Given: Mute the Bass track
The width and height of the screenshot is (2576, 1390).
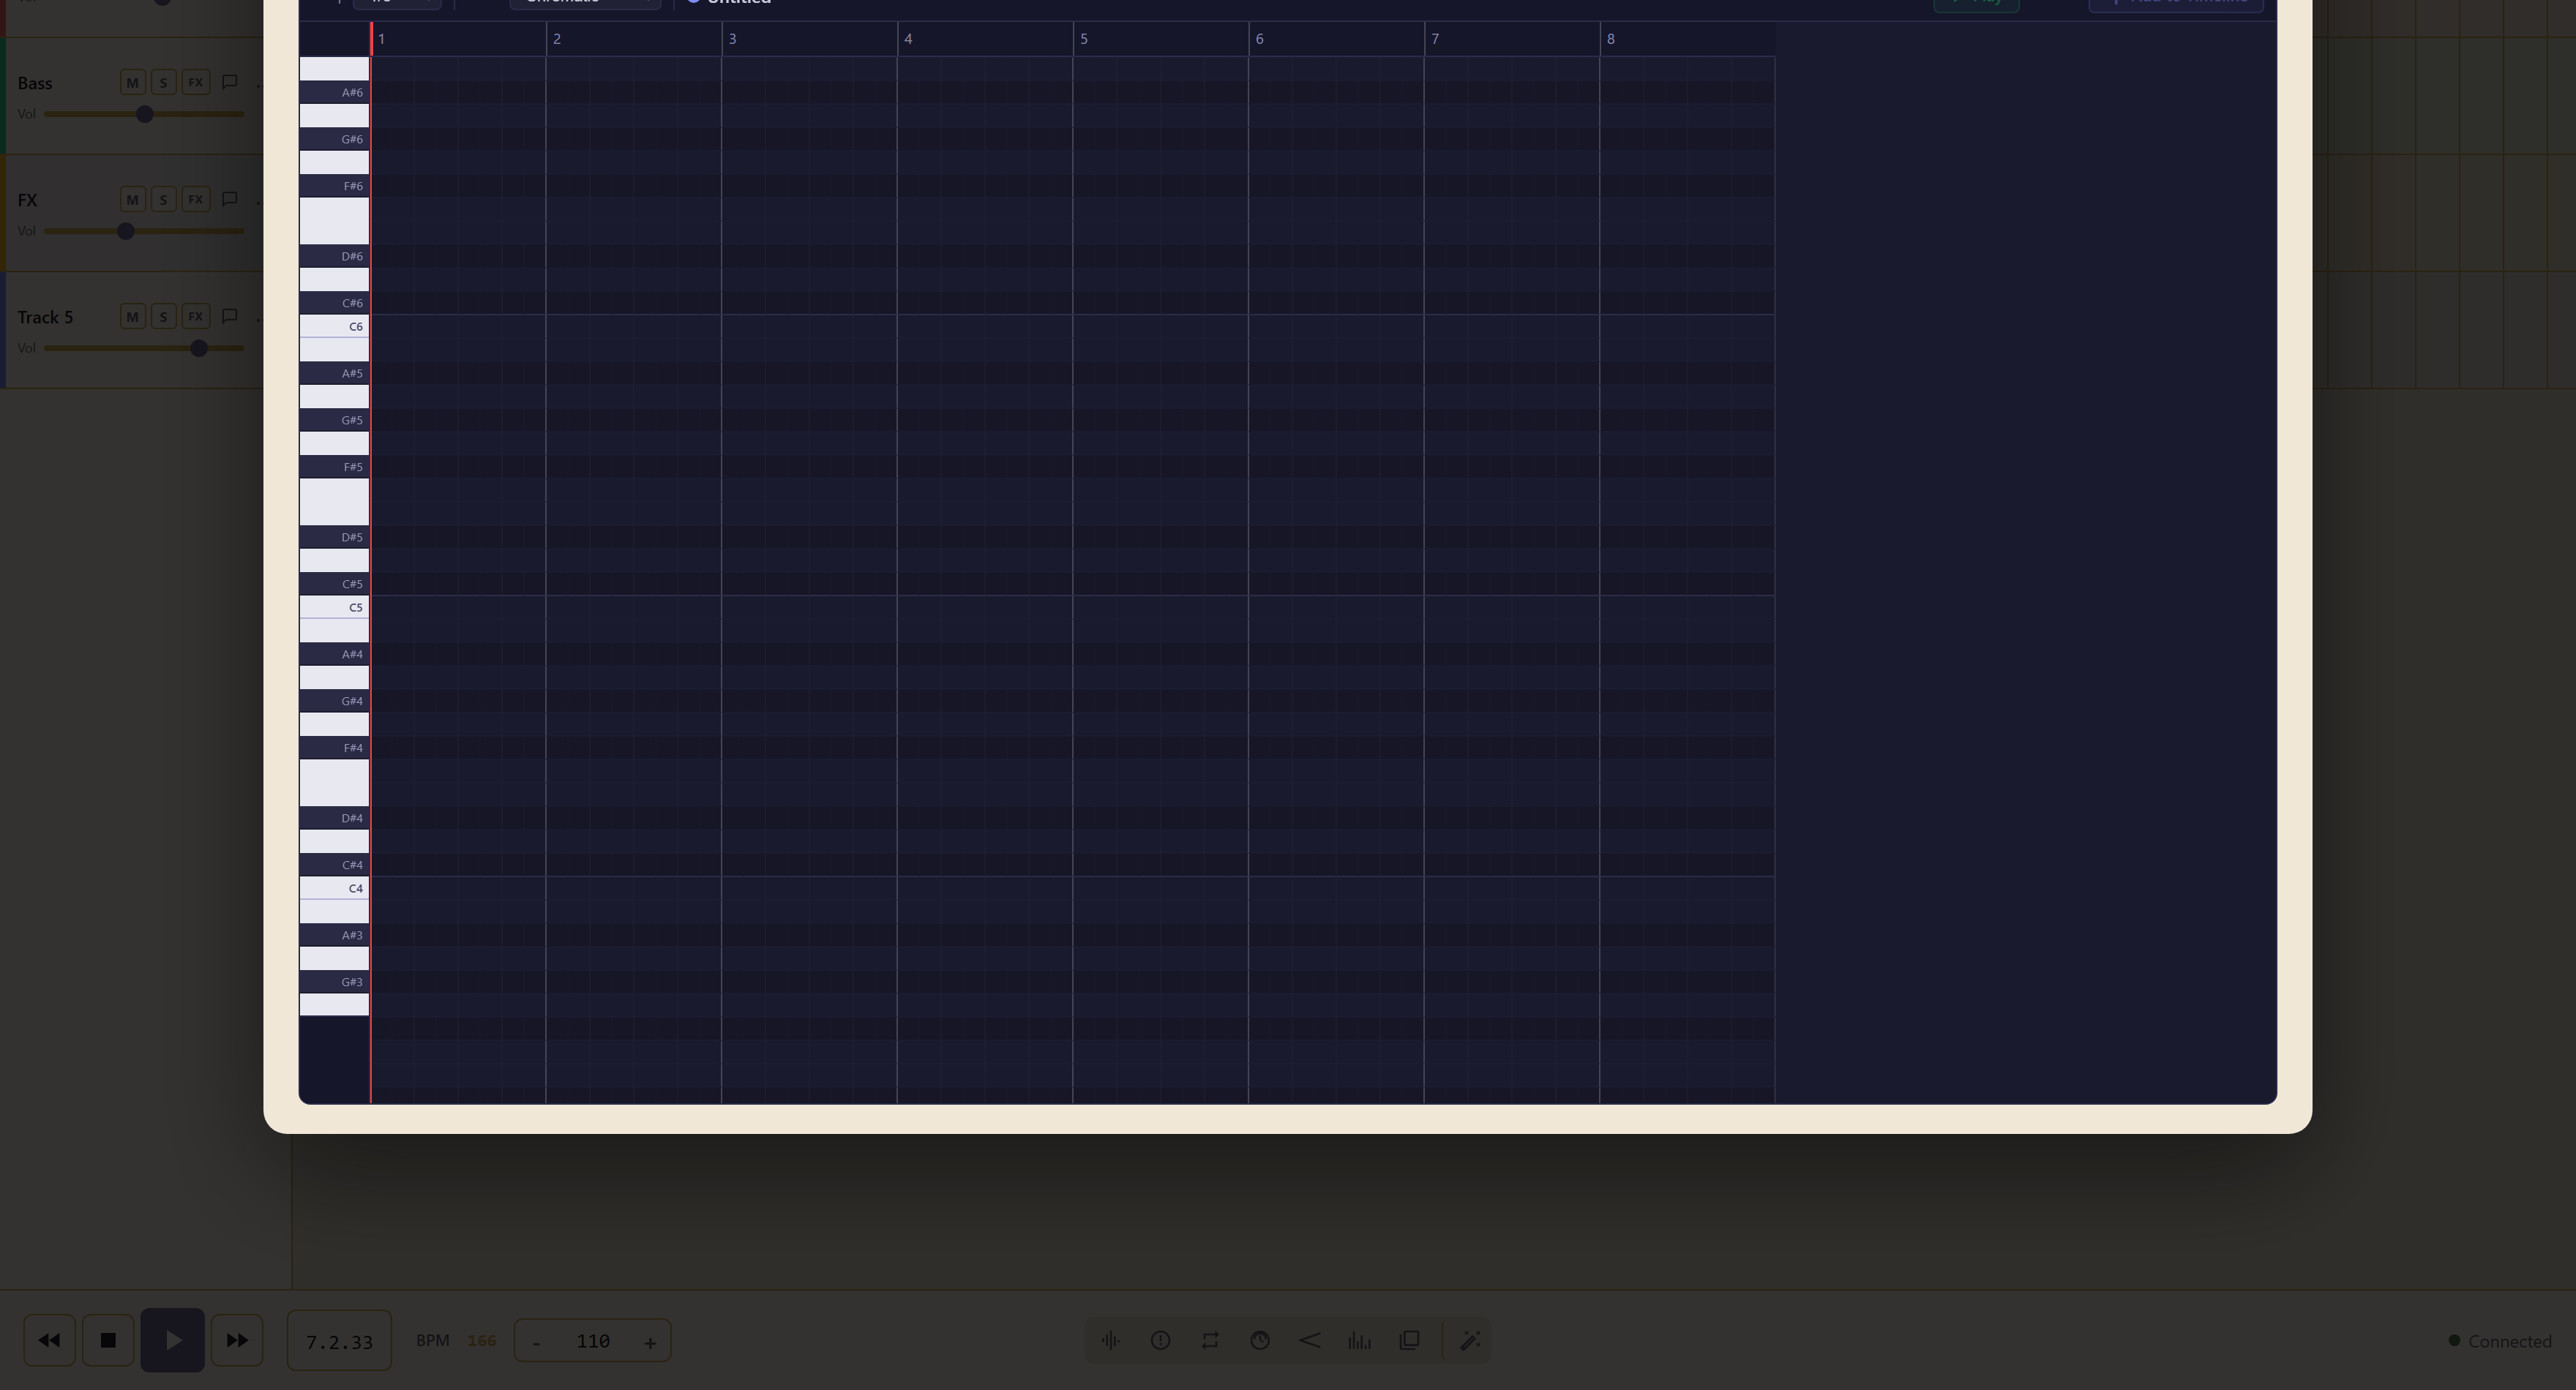Looking at the screenshot, I should point(132,82).
